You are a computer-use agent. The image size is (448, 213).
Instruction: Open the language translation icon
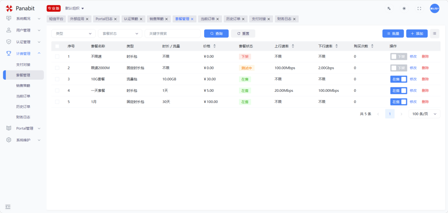point(389,9)
